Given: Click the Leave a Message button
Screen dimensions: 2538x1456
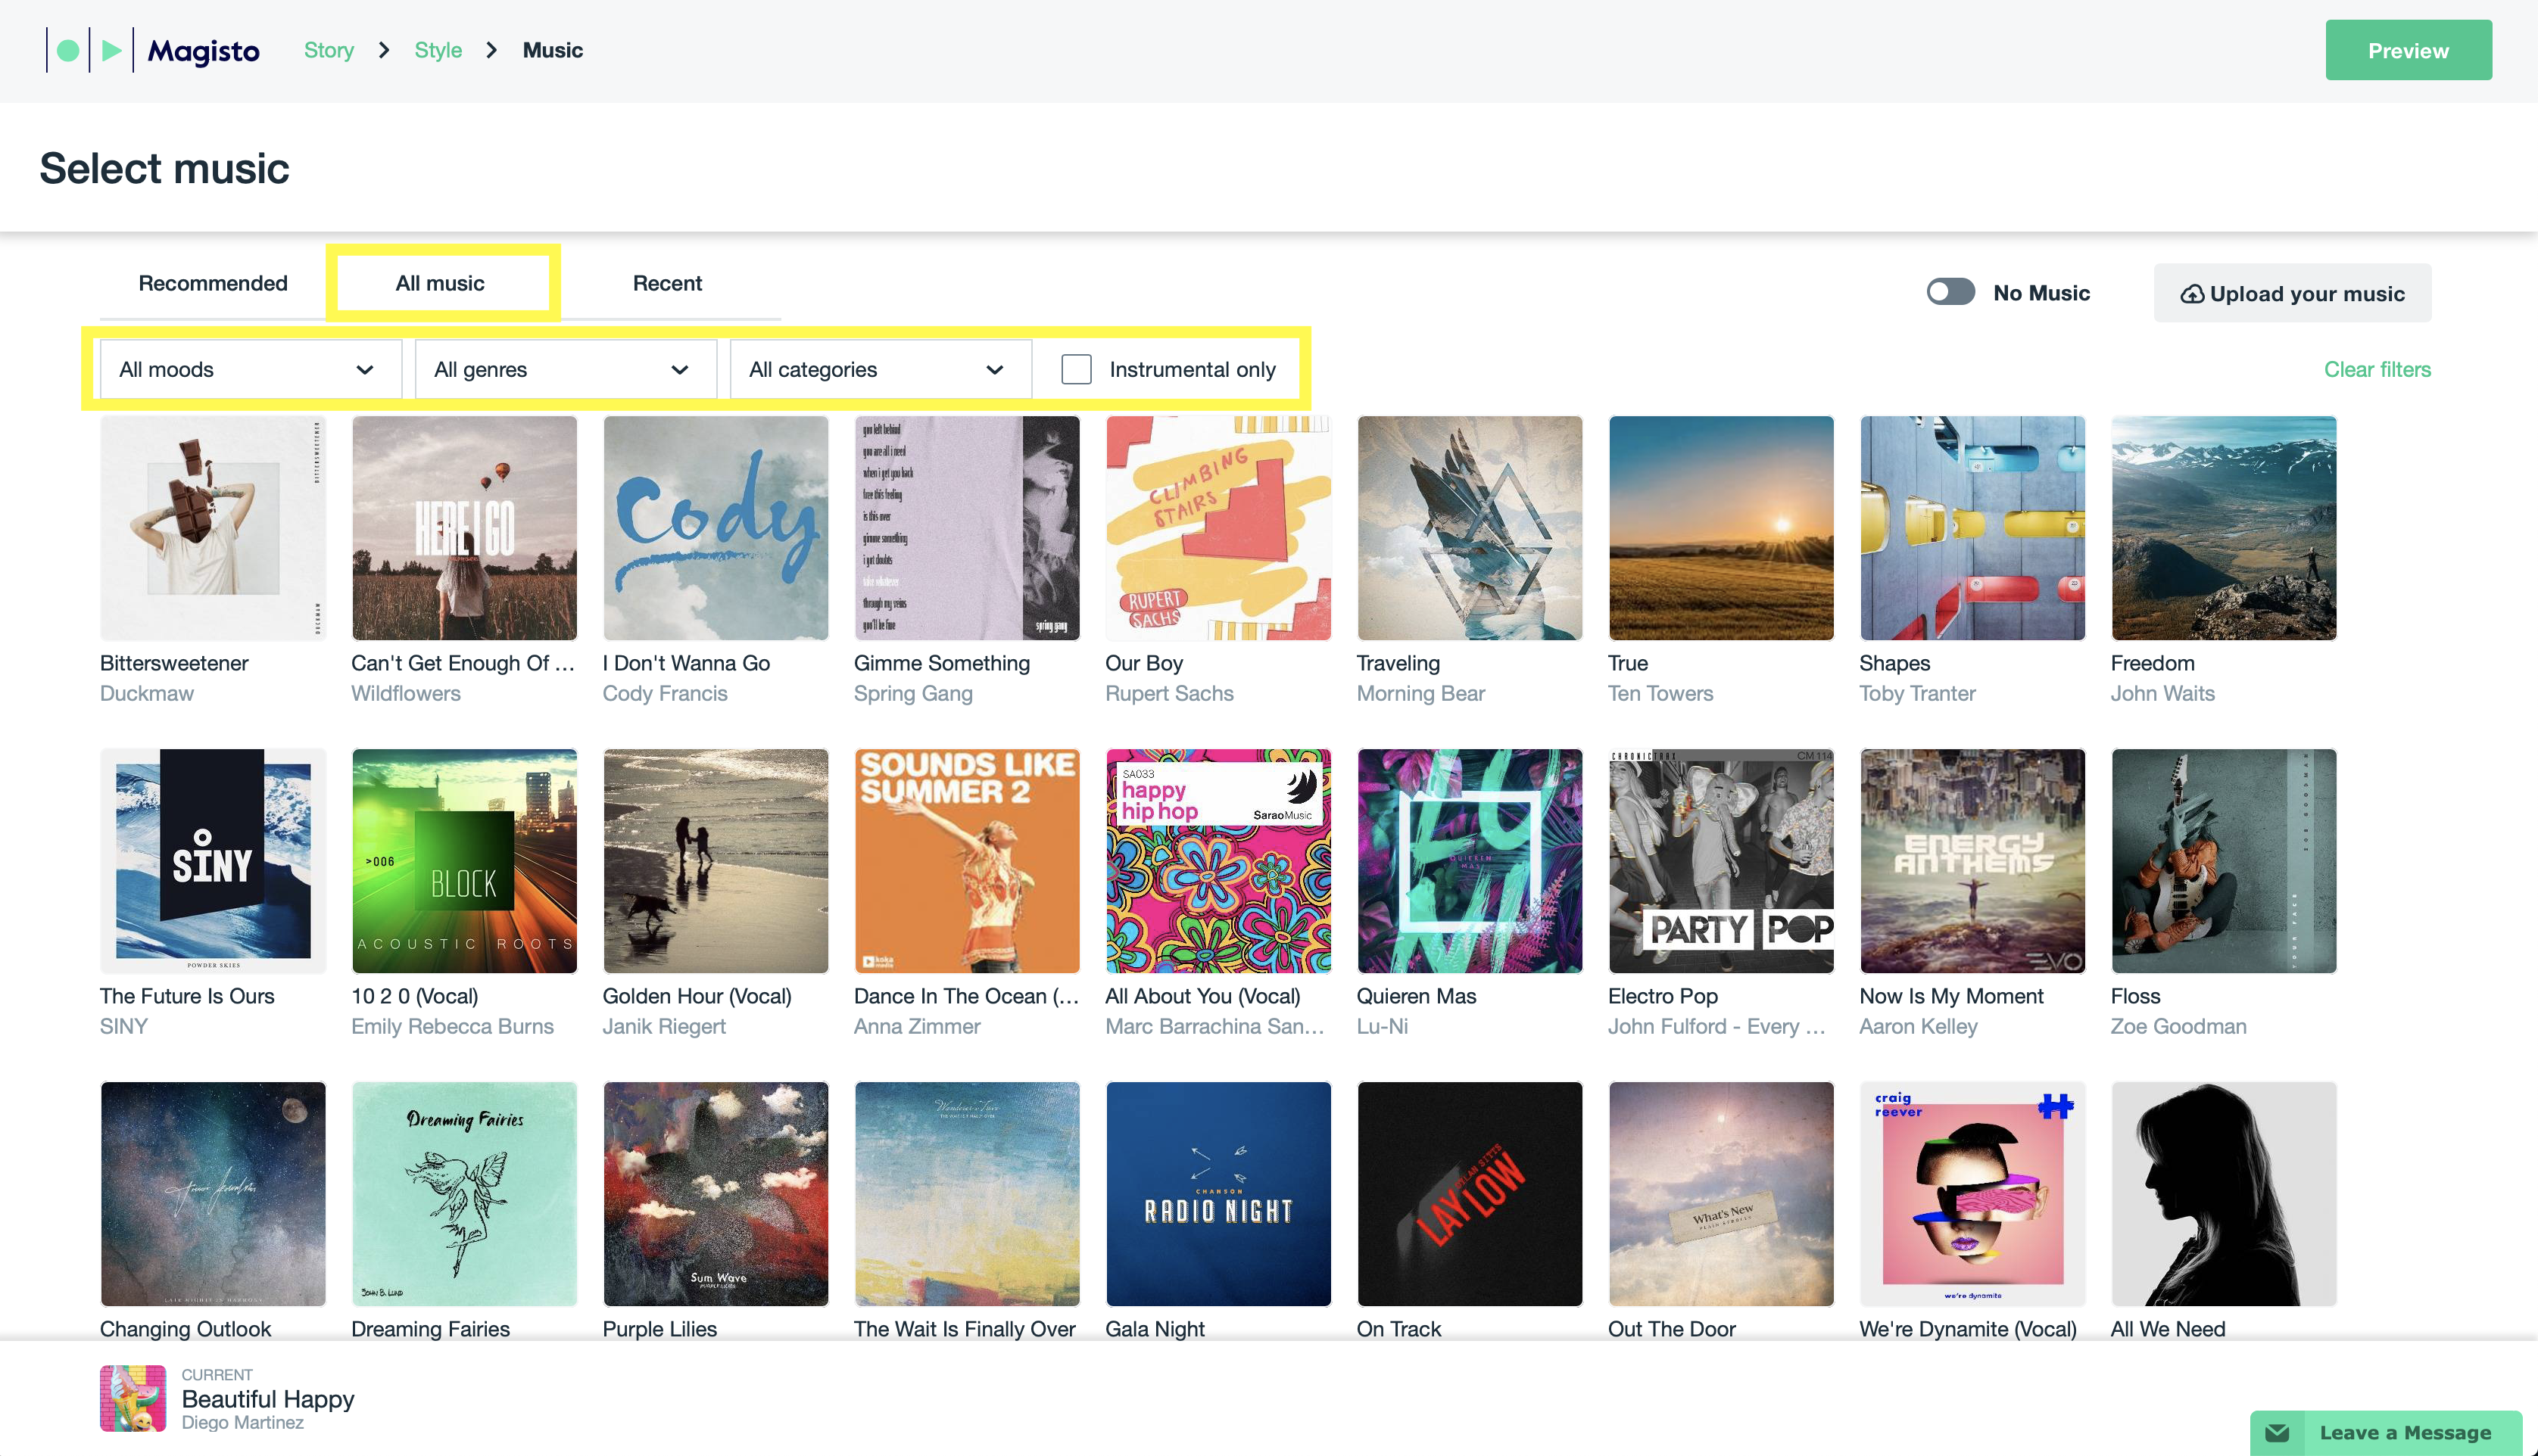Looking at the screenshot, I should (x=2386, y=1433).
